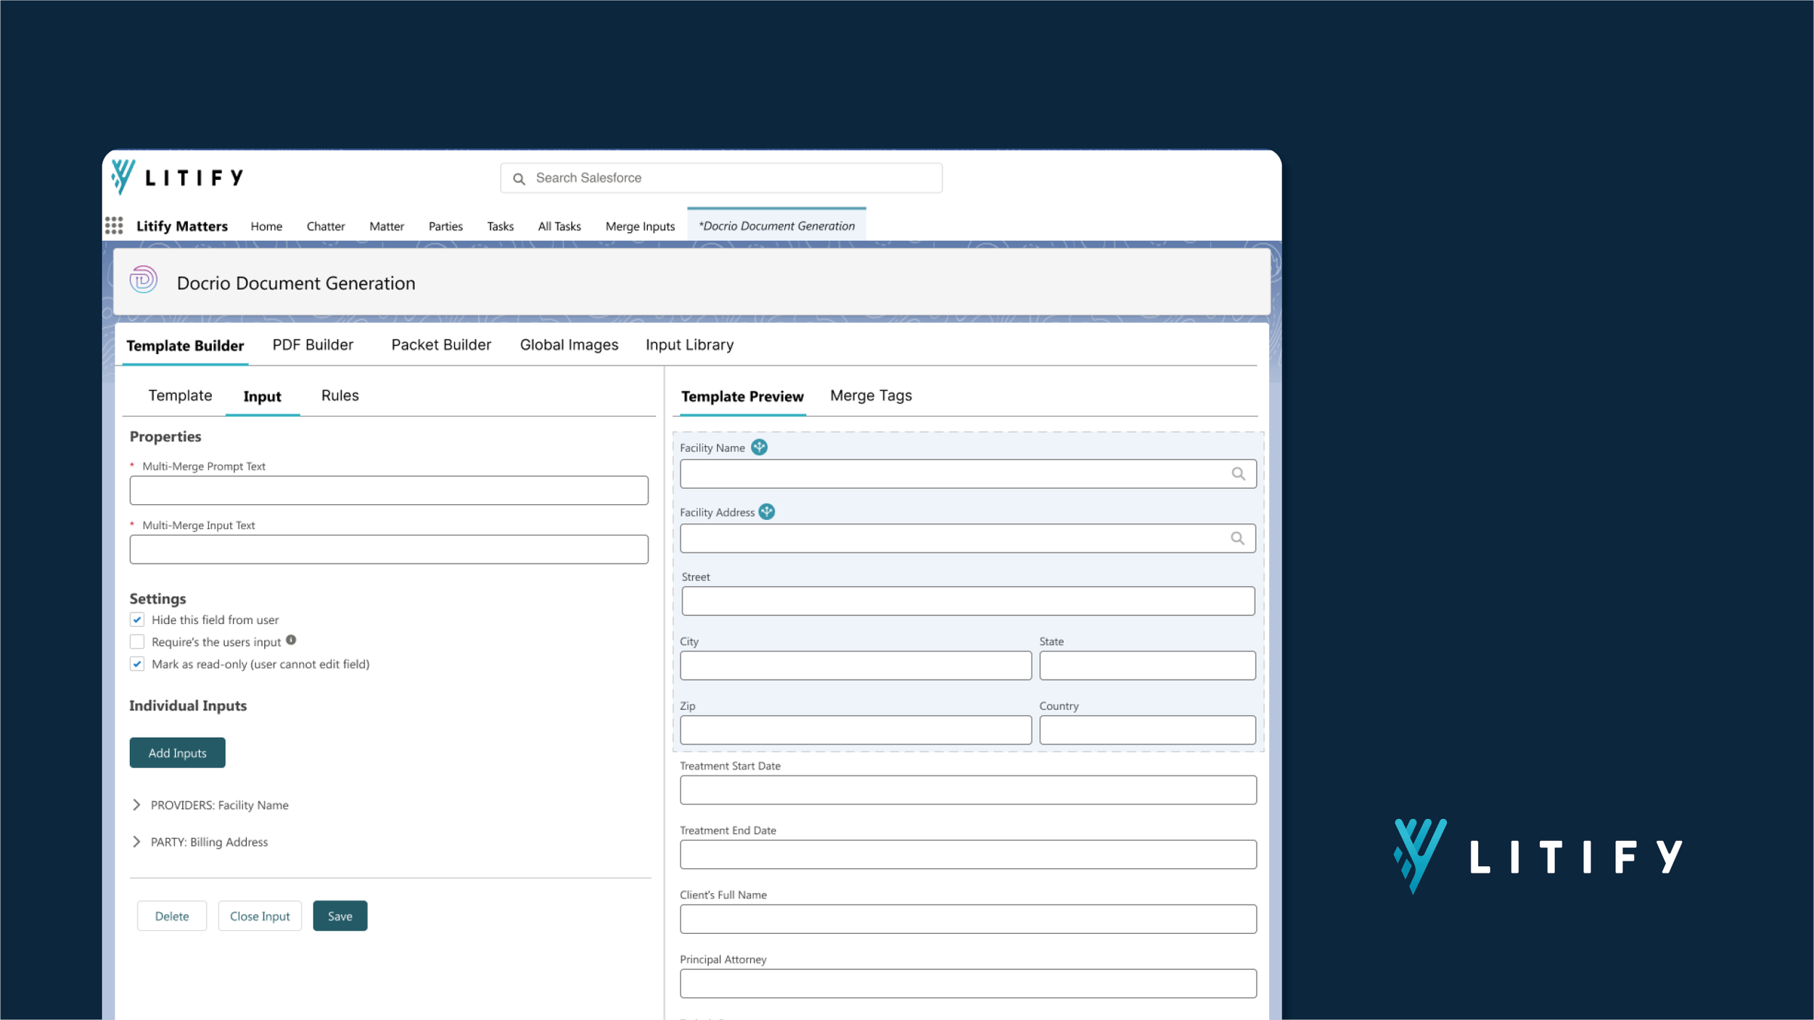Click the Litify Matters app name

click(182, 226)
